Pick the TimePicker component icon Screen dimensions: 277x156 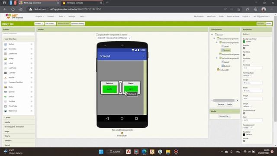(x=6, y=106)
